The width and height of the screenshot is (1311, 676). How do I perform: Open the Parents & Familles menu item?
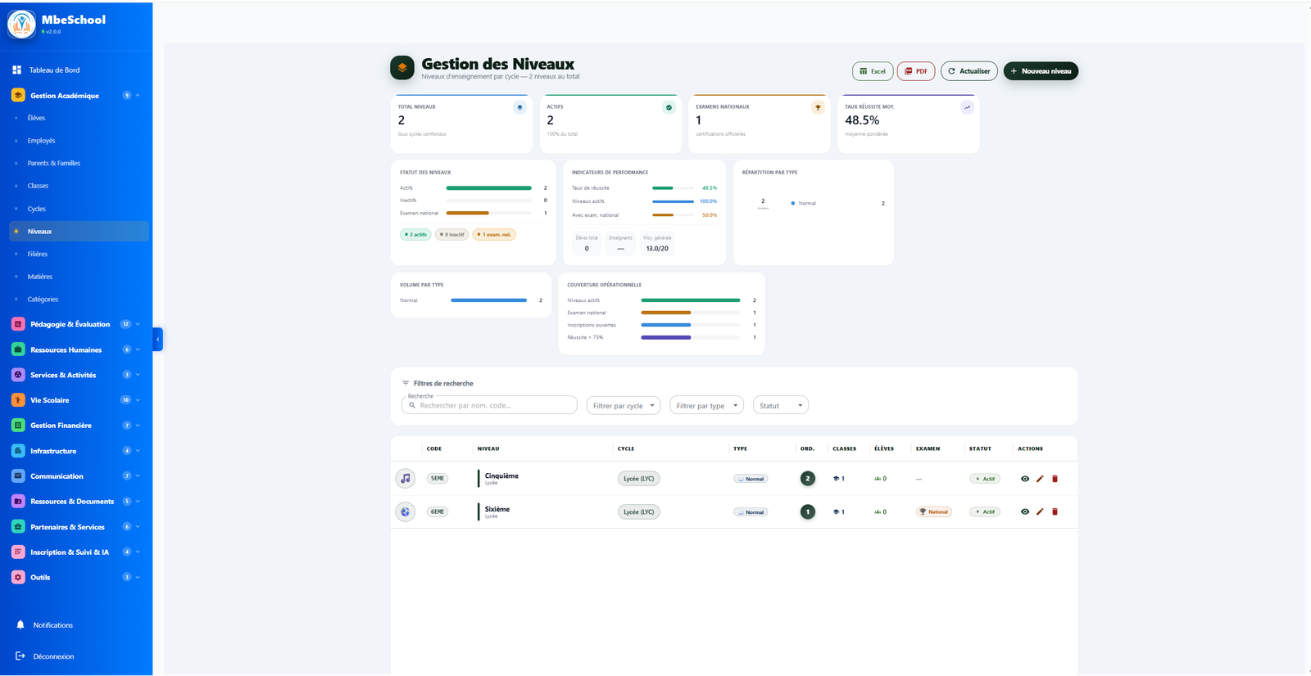(x=79, y=164)
